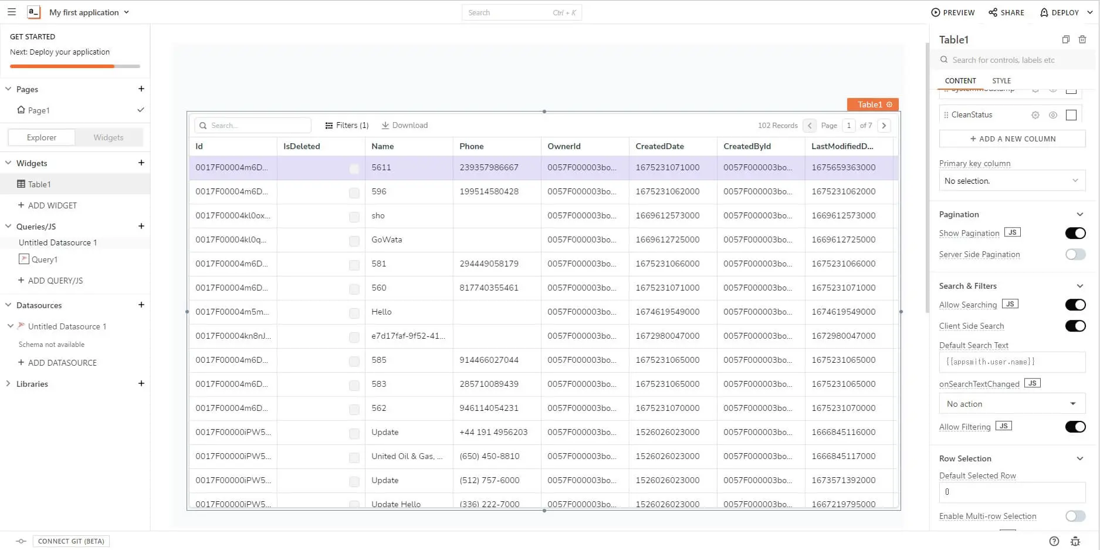Enable Server Side Pagination
This screenshot has height=550, width=1100.
(1075, 254)
